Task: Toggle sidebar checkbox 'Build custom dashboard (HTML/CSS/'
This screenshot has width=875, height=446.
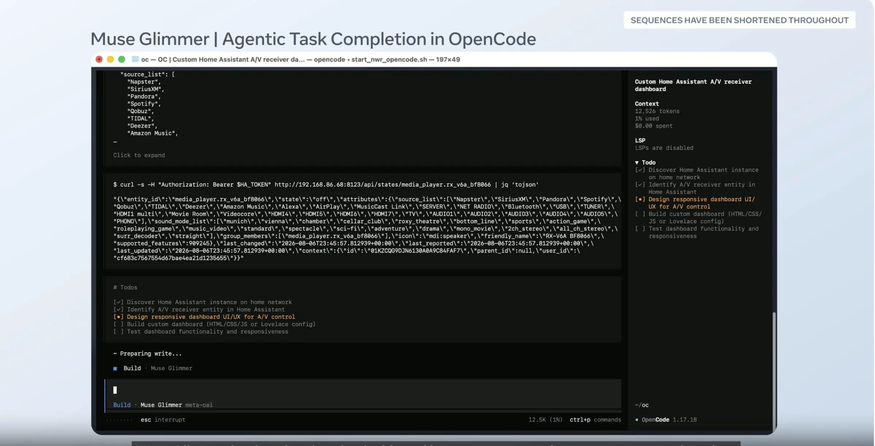Action: click(x=640, y=214)
